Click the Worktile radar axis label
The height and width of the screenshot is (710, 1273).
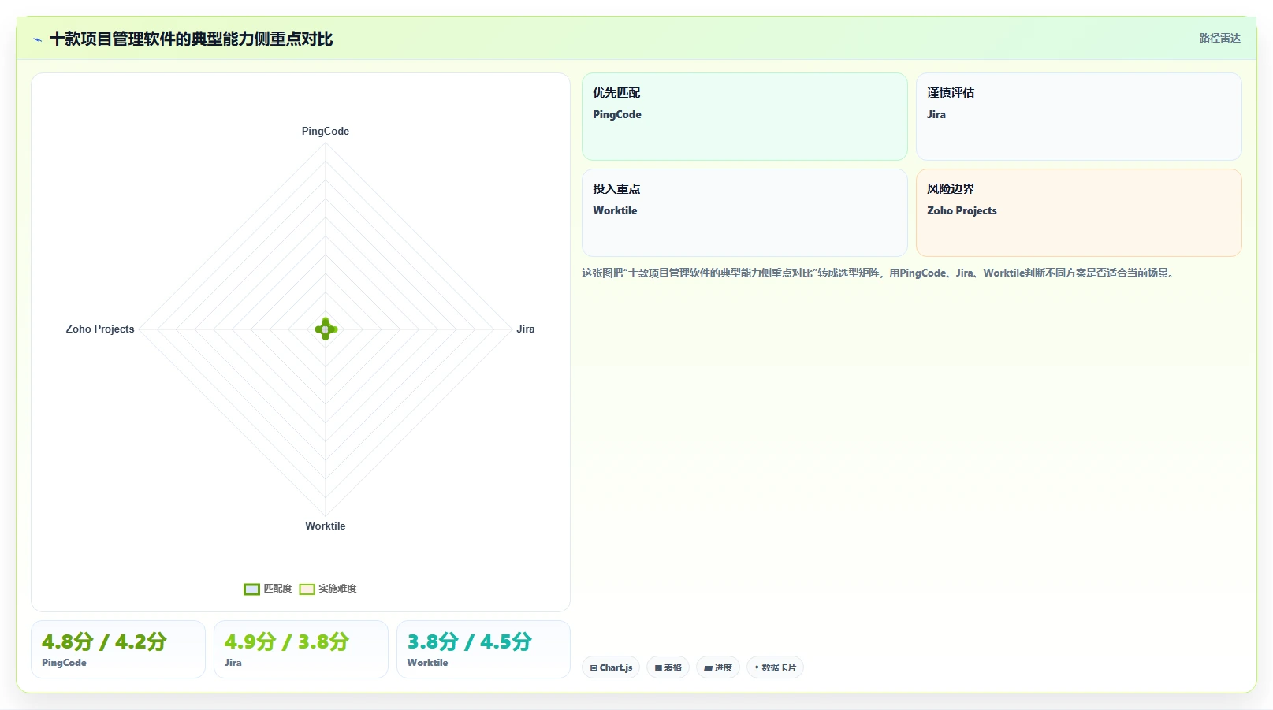point(325,526)
